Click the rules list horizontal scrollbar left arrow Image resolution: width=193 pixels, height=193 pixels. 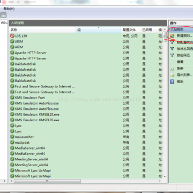coord(11,181)
